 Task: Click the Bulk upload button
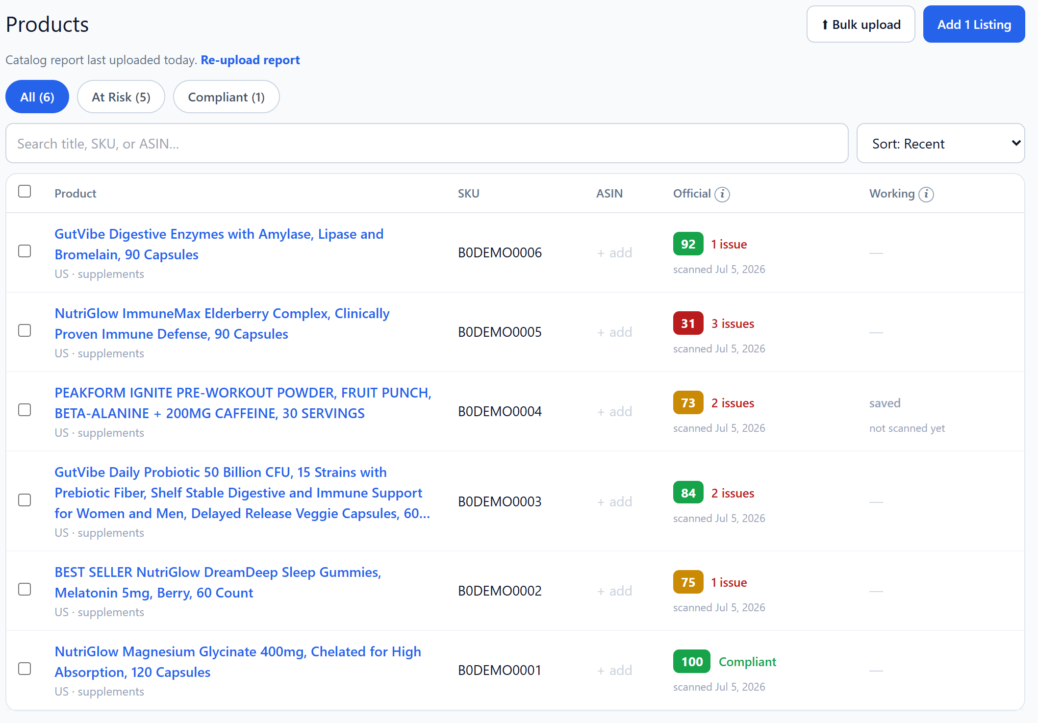pos(861,24)
